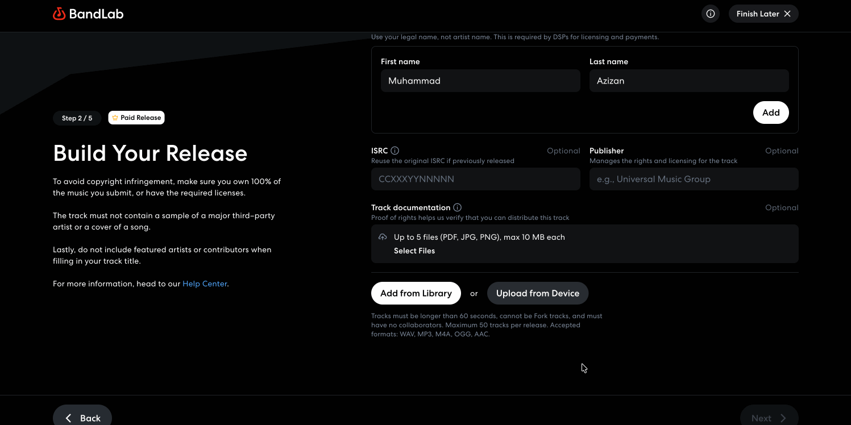Focus the First name field
The height and width of the screenshot is (425, 851).
tap(480, 81)
